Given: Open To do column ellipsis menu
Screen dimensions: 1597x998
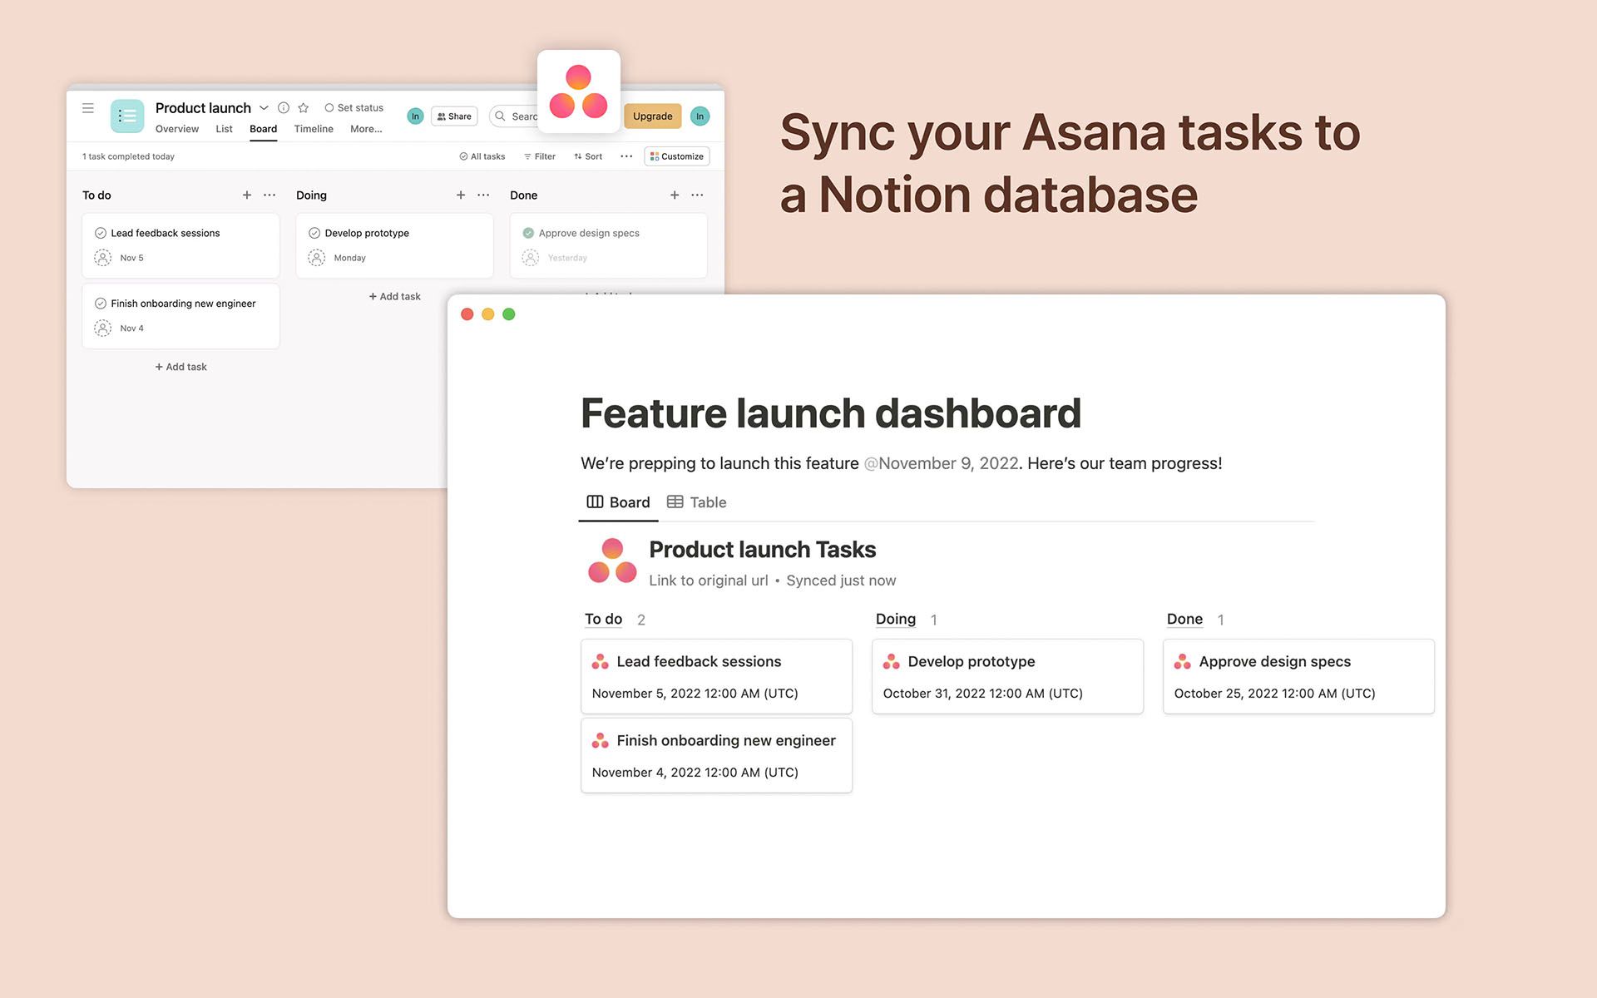Looking at the screenshot, I should pyautogui.click(x=269, y=195).
